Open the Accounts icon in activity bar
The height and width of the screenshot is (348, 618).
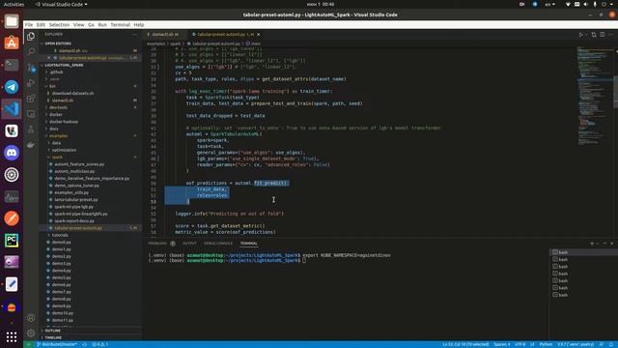point(31,318)
